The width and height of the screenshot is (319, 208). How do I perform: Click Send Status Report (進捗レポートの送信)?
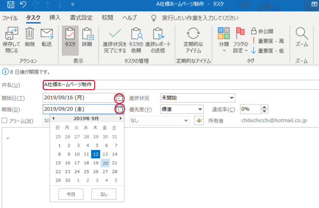(158, 40)
